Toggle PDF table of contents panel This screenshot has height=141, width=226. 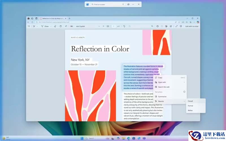29,26
